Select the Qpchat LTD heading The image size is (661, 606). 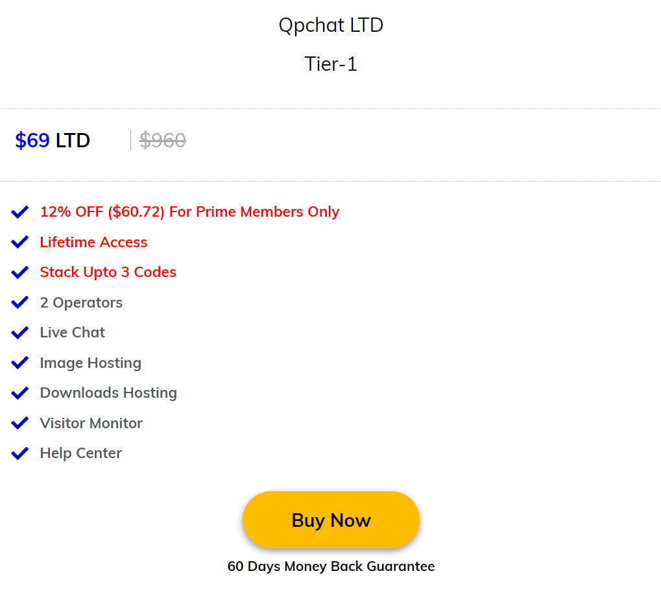[x=331, y=25]
